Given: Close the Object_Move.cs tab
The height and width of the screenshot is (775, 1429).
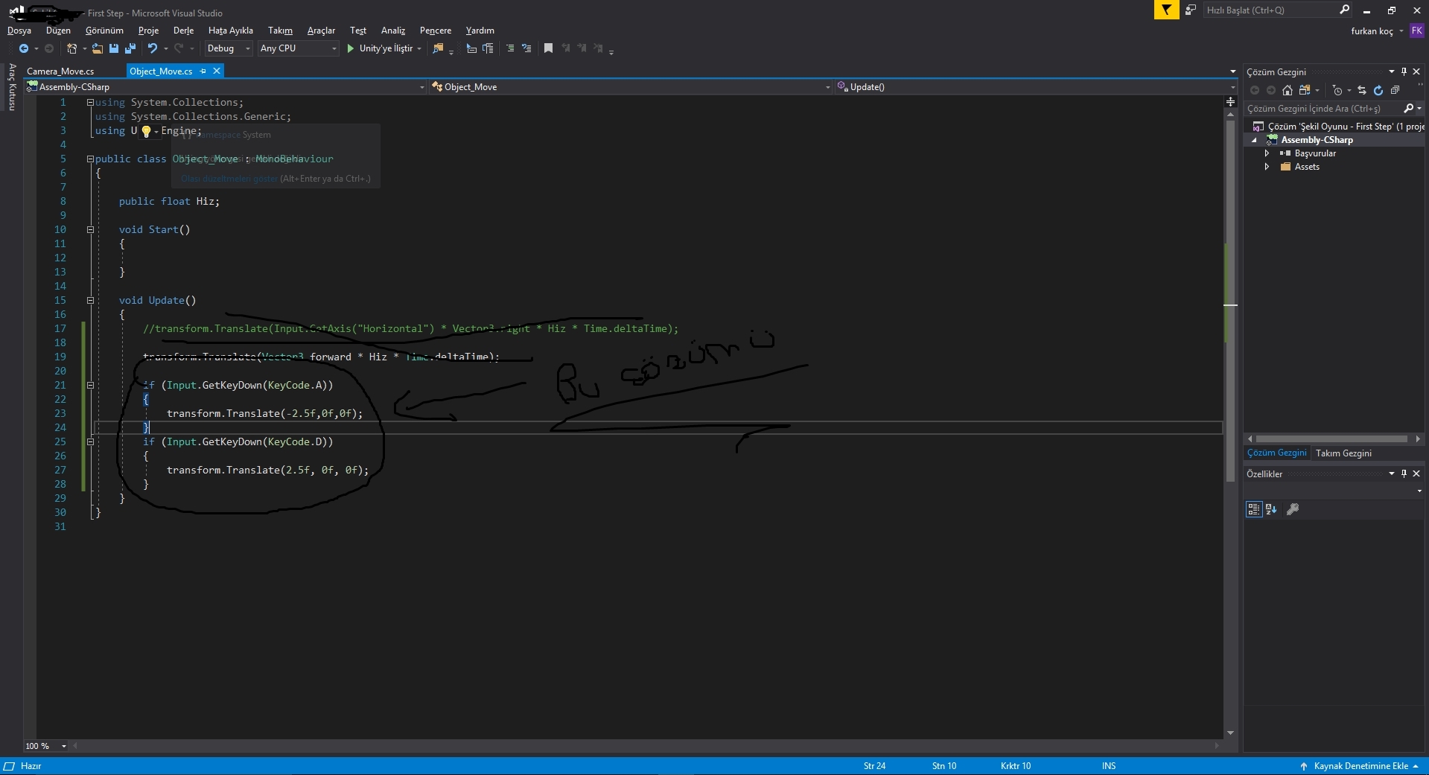Looking at the screenshot, I should [217, 71].
